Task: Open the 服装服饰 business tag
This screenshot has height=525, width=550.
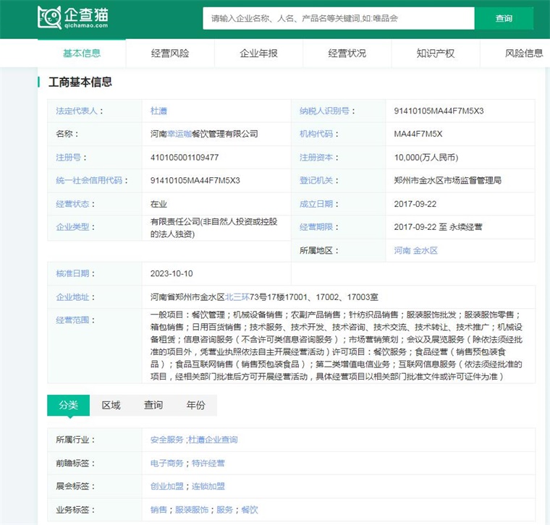Action: click(192, 510)
